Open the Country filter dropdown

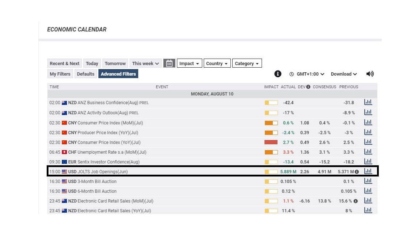[x=217, y=63]
